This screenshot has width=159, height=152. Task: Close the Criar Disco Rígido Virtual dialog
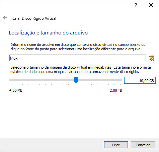coord(151,5)
